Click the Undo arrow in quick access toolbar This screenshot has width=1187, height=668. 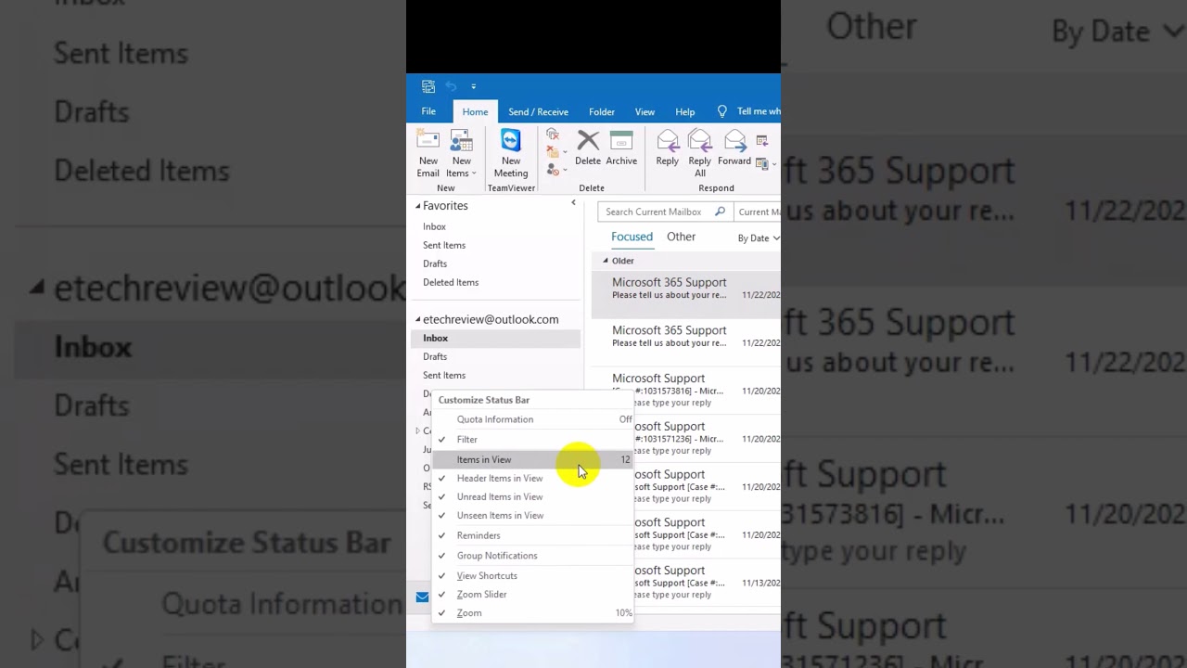click(x=451, y=86)
